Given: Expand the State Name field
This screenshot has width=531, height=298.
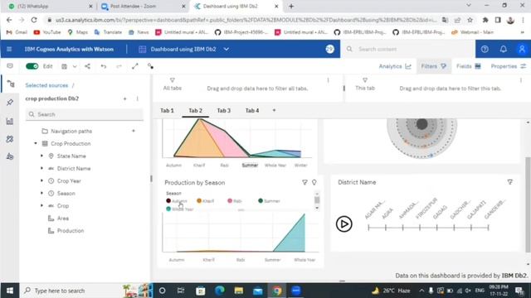Looking at the screenshot, I should pyautogui.click(x=41, y=156).
